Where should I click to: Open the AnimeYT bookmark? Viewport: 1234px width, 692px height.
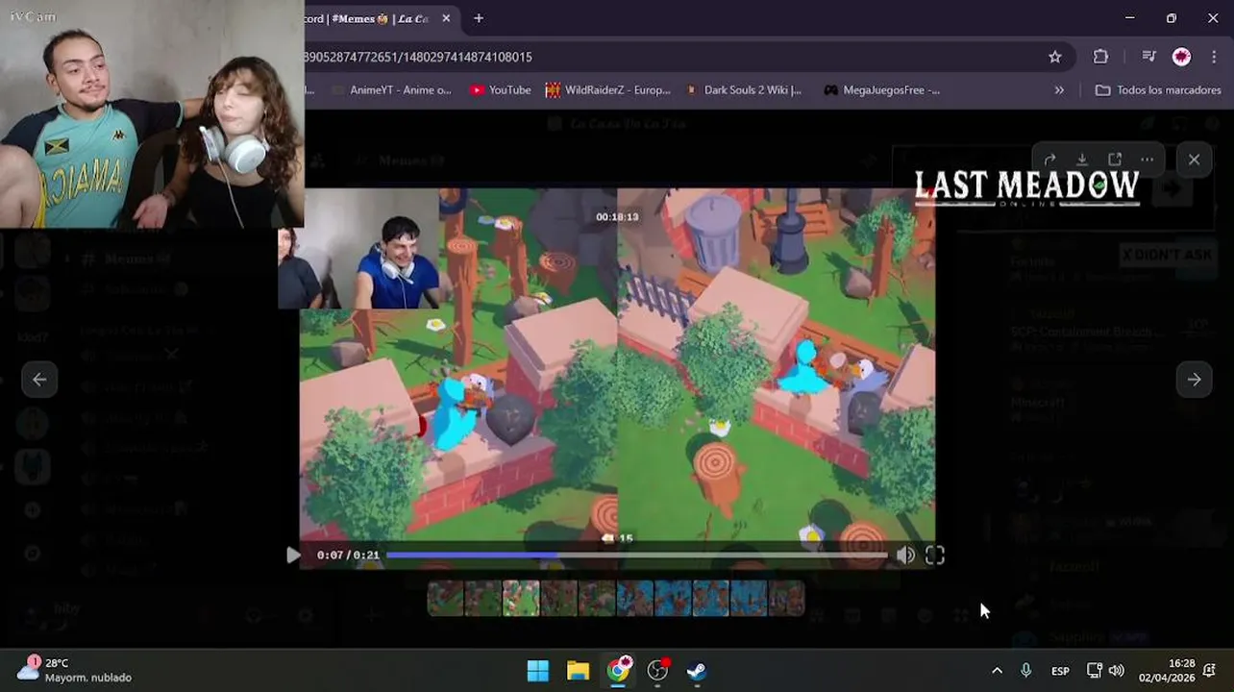(x=392, y=90)
